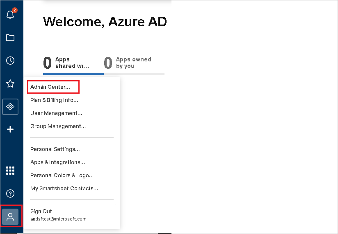338x234 pixels.
Task: Open the launcher grid icon
Action: pos(10,171)
